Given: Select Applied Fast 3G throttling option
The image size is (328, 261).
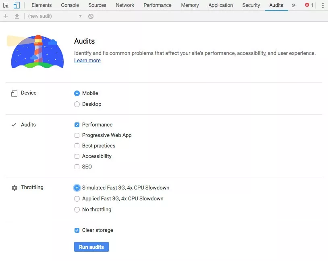Looking at the screenshot, I should click(x=77, y=199).
